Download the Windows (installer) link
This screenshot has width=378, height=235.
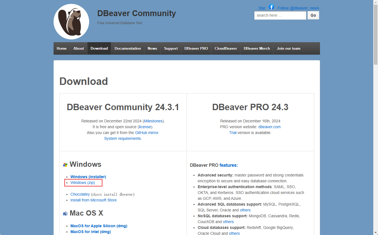pos(88,177)
